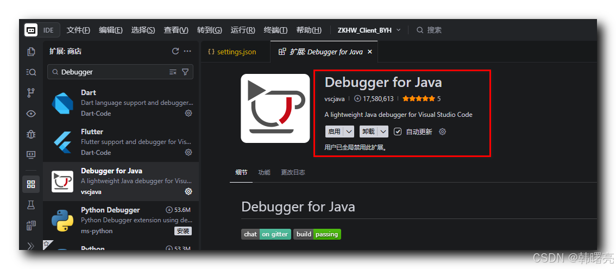Close the Debugger for Java tab
This screenshot has height=269, width=616.
point(370,52)
